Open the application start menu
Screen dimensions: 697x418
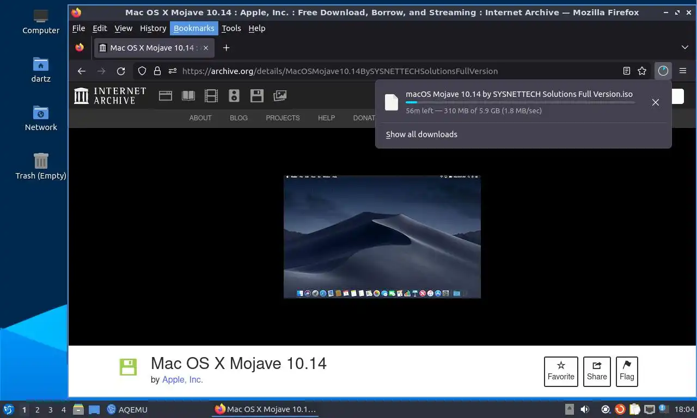tap(8, 409)
